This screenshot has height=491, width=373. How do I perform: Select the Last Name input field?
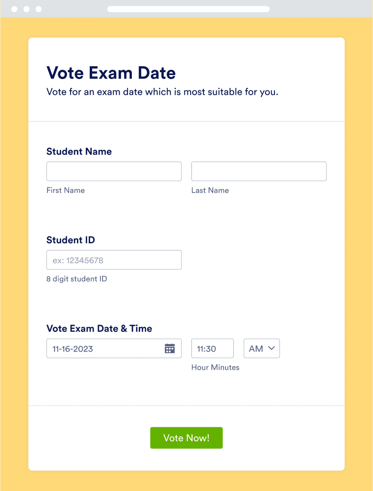pos(258,171)
